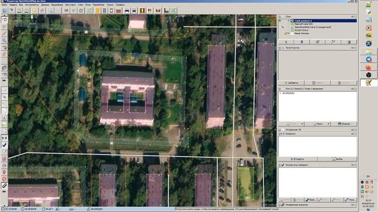The width and height of the screenshot is (378, 212).
Task: Toggle the validation checkmark panel in left toolbar
Action: [4, 145]
